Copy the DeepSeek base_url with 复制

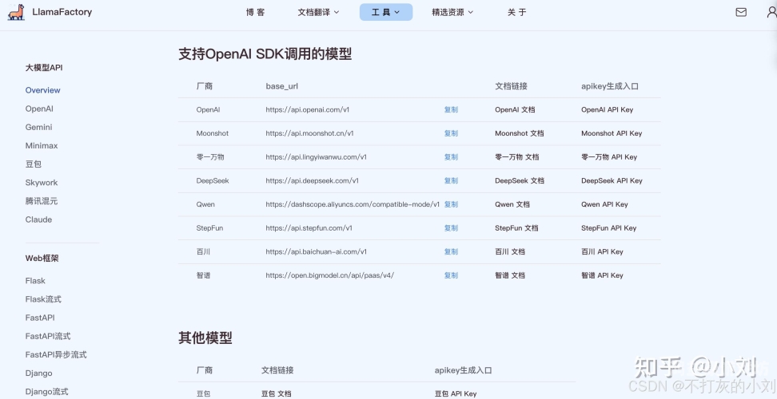(451, 181)
